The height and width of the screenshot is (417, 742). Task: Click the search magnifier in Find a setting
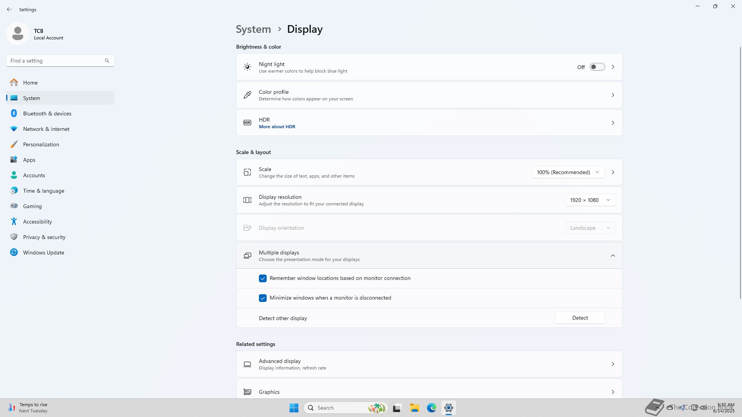coord(107,61)
